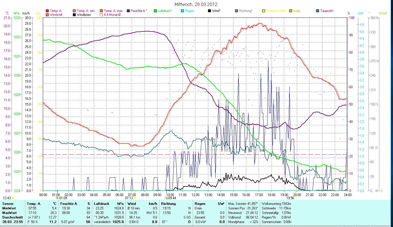Click the black Wind* legend swatch
393x227 pixels.
tap(210, 11)
